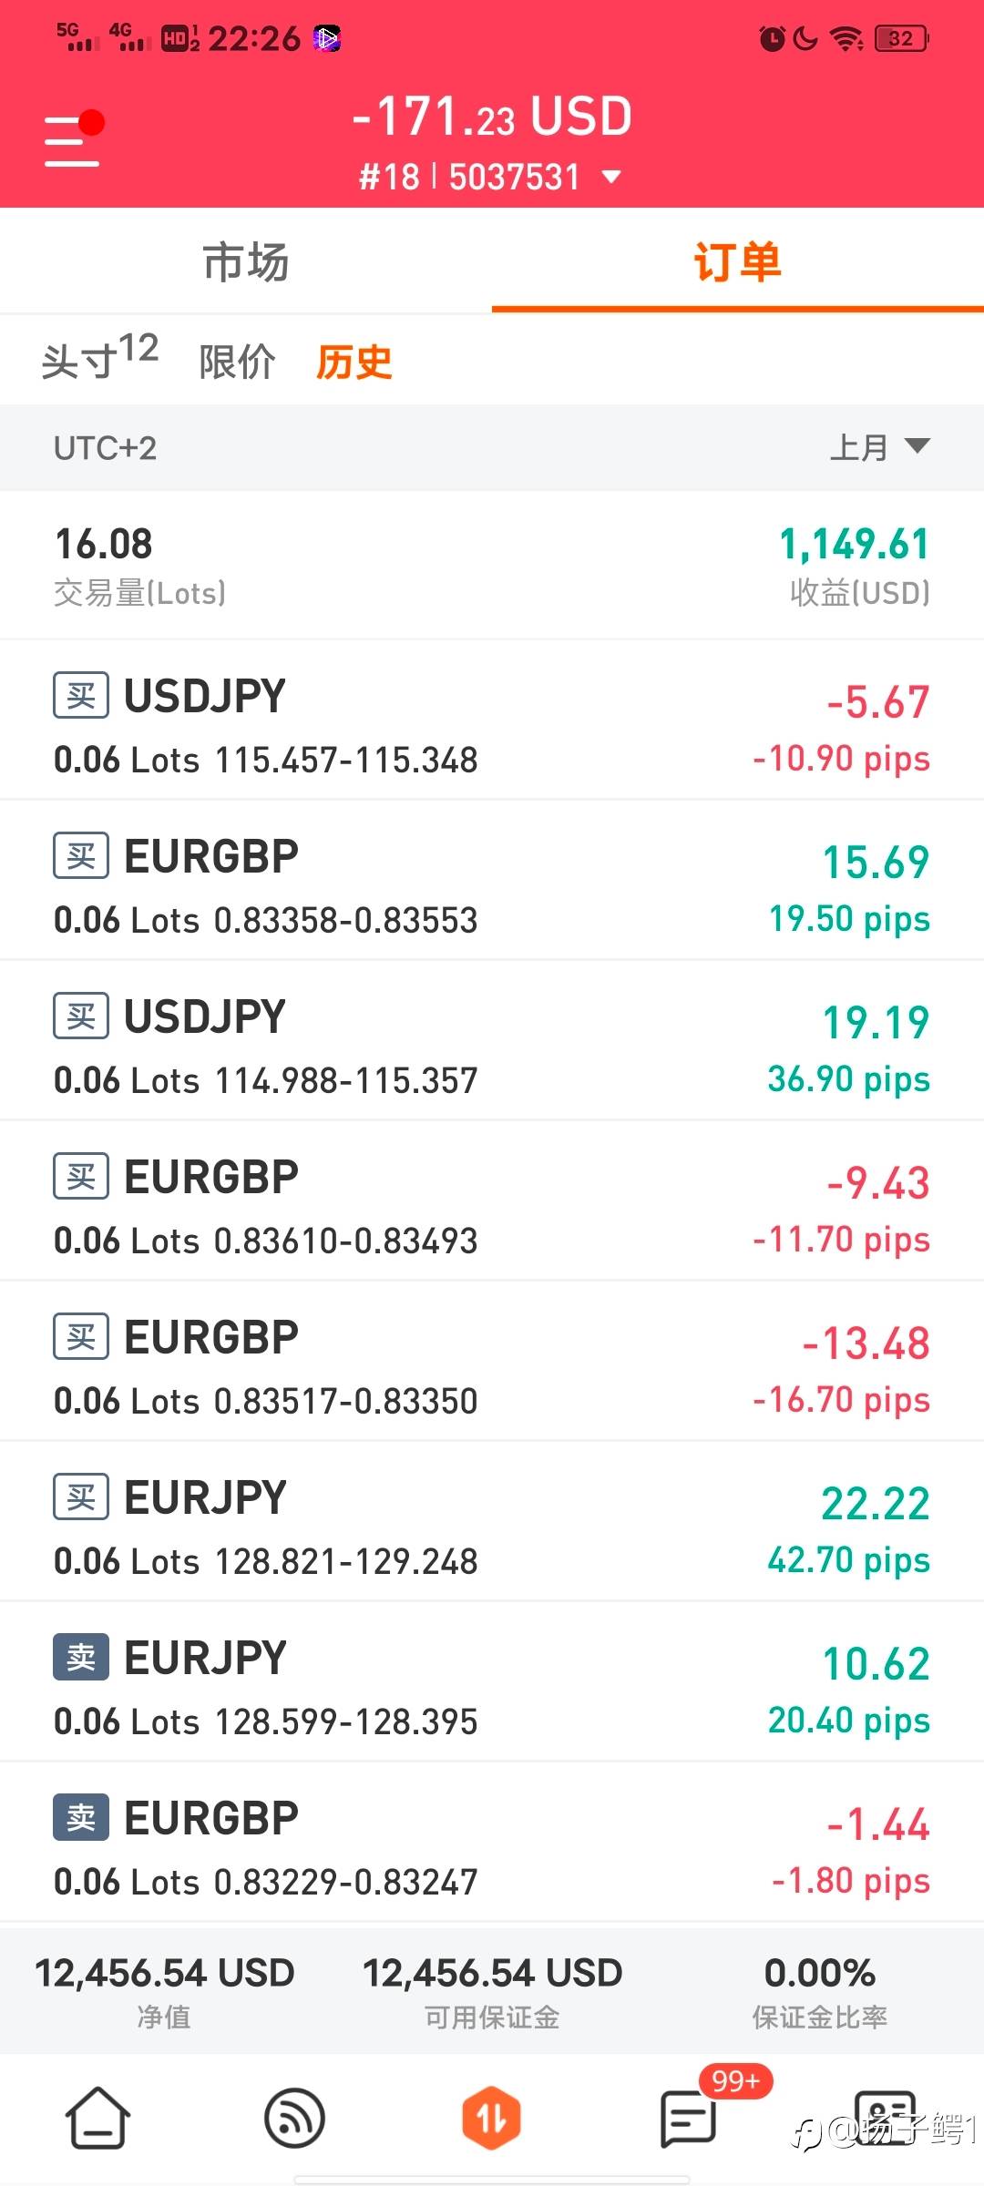Switch to 头寸 positions sub-tab

[100, 357]
